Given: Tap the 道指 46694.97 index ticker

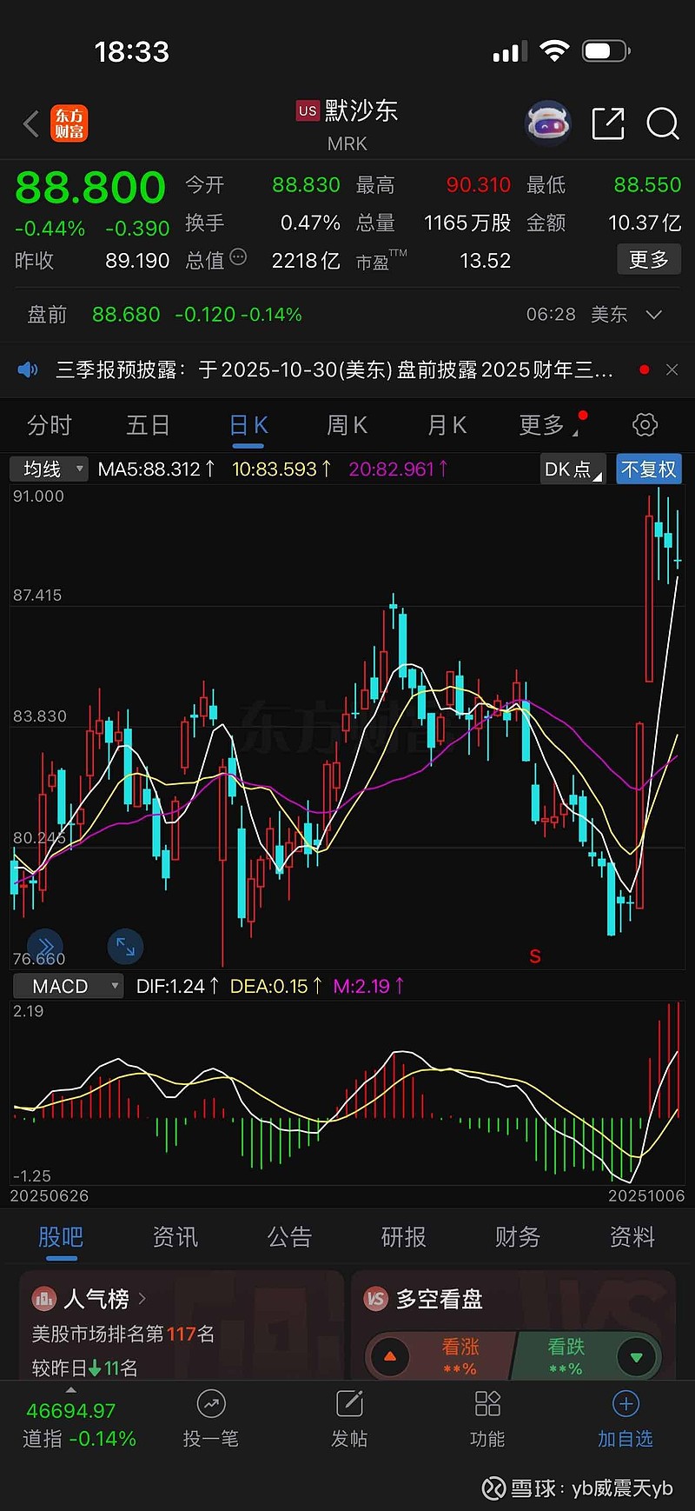Looking at the screenshot, I should tap(79, 1424).
